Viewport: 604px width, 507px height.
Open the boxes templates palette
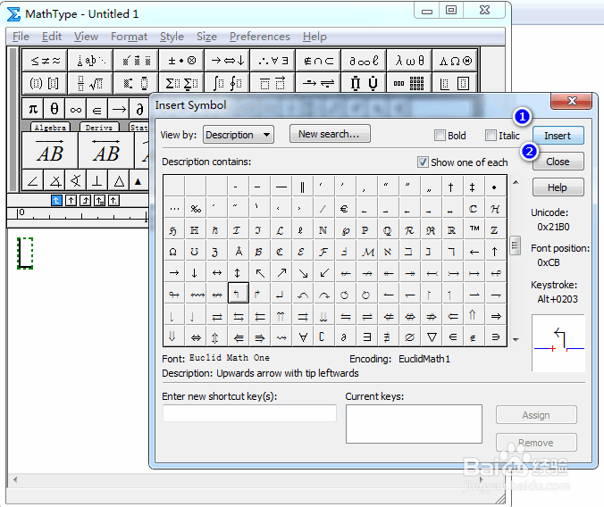point(455,83)
